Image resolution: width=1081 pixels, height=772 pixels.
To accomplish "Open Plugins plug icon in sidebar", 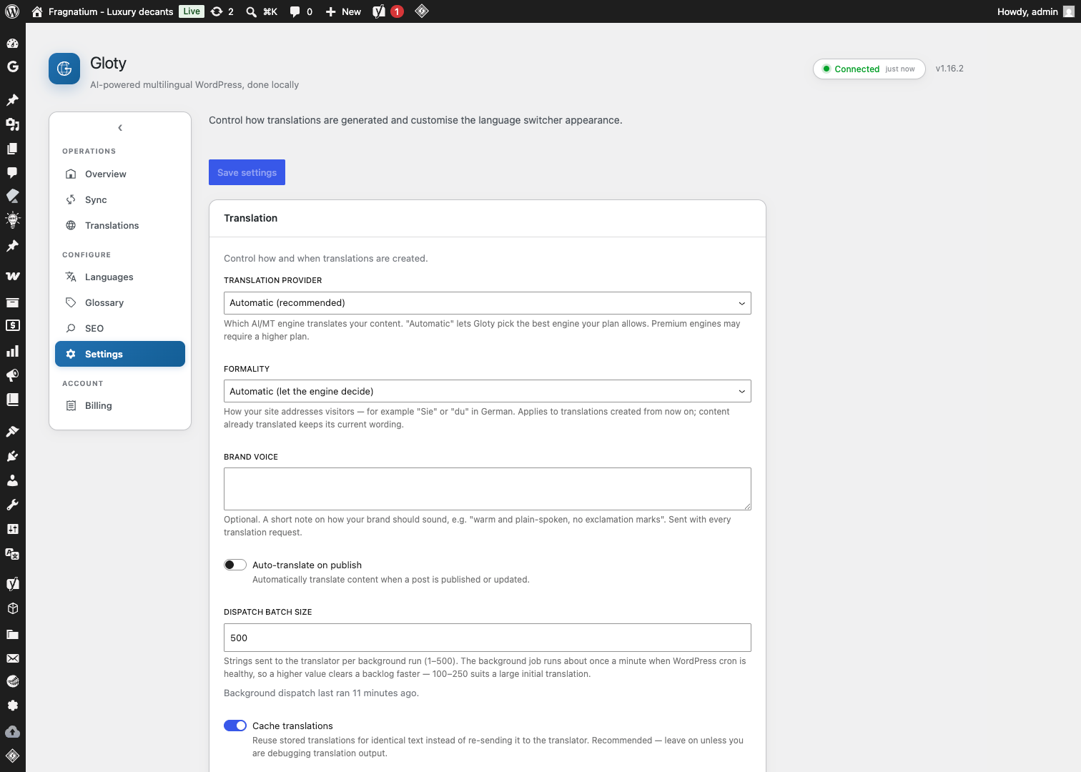I will click(12, 455).
